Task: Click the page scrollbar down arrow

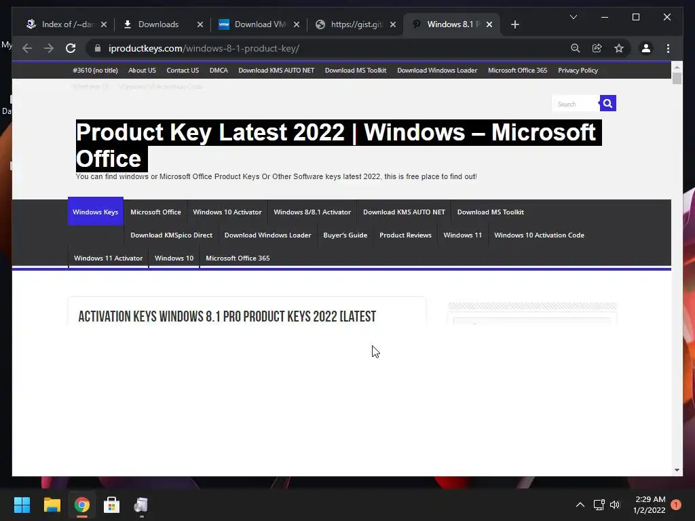Action: click(x=677, y=469)
